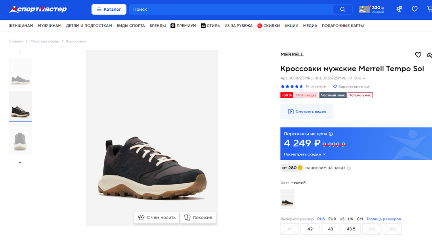Switch size system to CM
This screenshot has height=243, width=432.
[360, 219]
